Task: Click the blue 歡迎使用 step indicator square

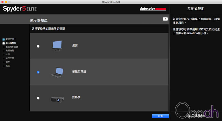Action: click(x=4, y=39)
